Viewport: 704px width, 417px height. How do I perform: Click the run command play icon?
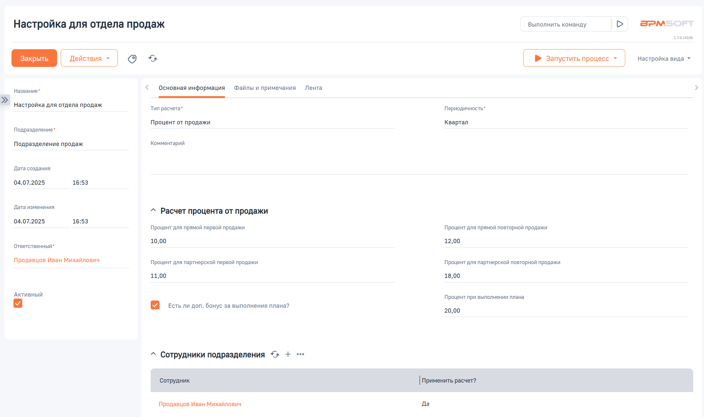tap(620, 24)
